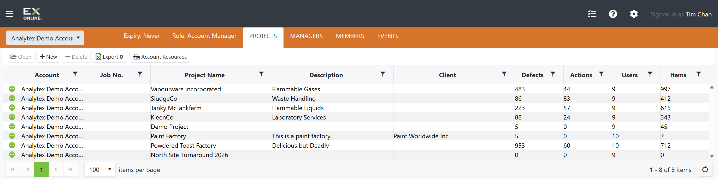The image size is (718, 179).
Task: Click defects value 953
Action: [520, 145]
